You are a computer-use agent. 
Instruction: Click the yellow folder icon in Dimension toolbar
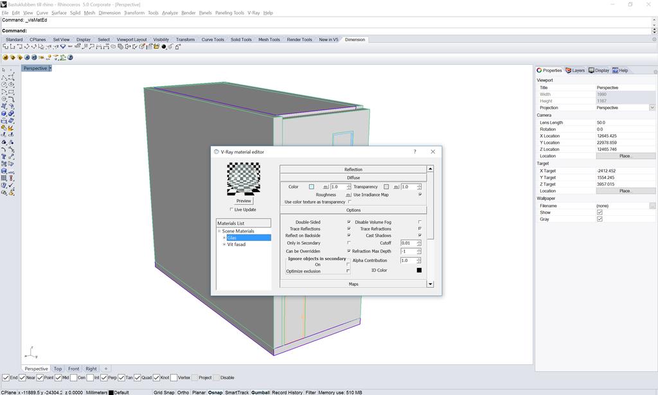pyautogui.click(x=157, y=46)
